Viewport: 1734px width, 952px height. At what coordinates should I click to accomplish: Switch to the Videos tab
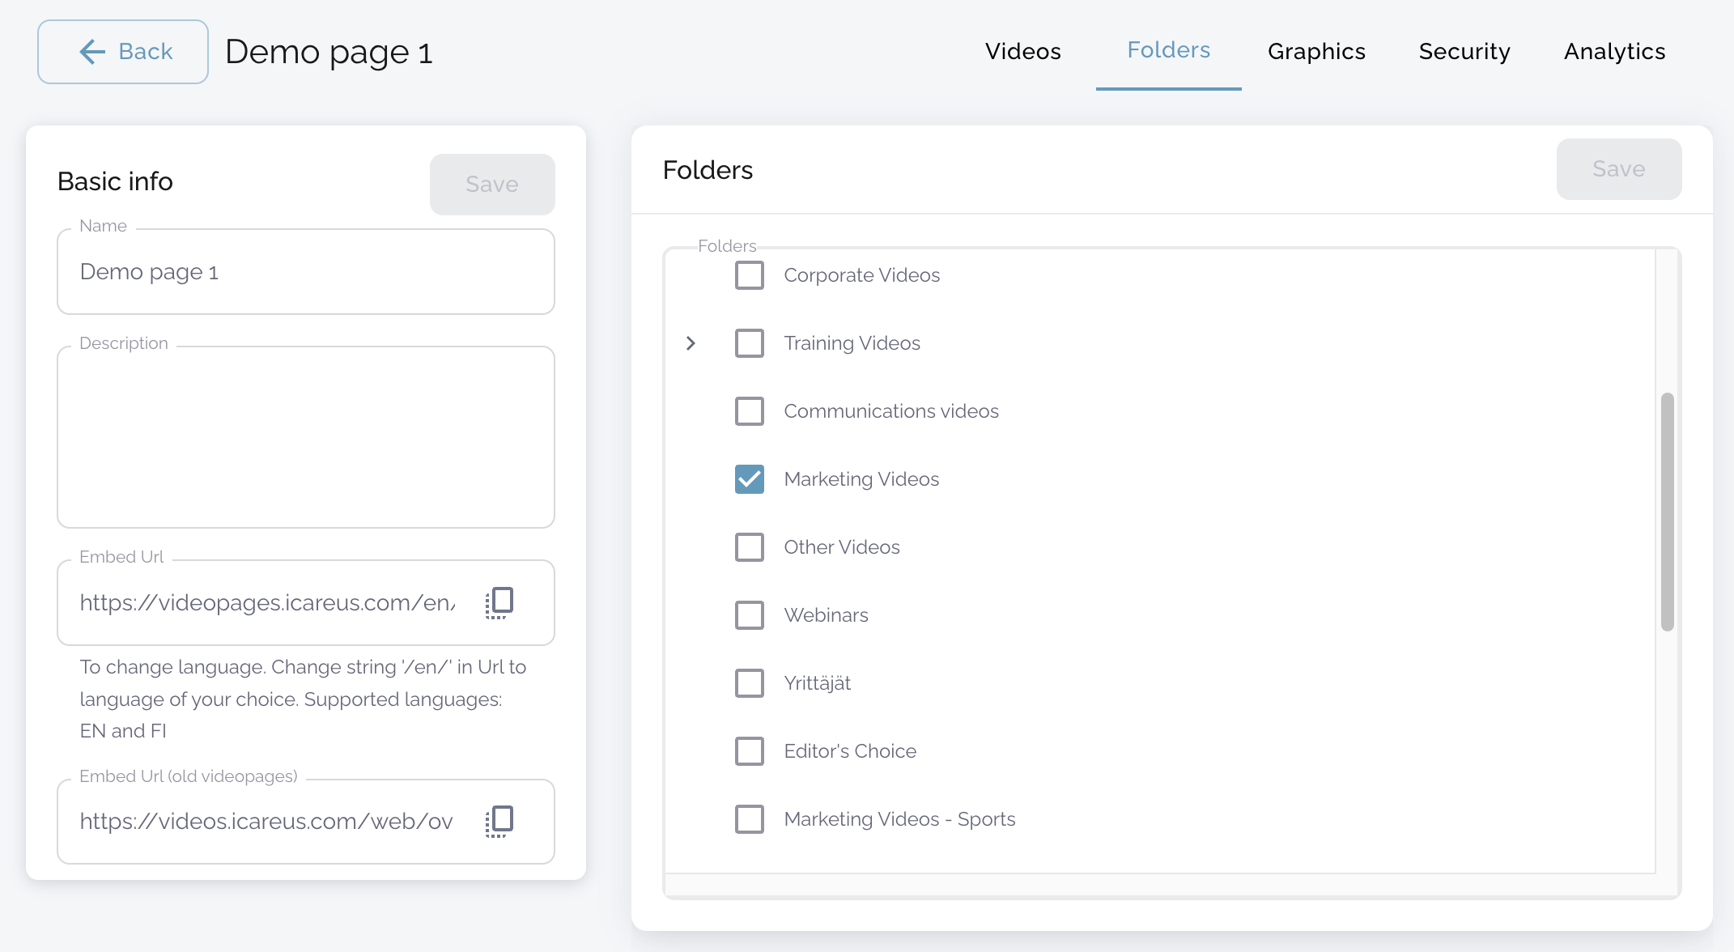click(x=1022, y=52)
